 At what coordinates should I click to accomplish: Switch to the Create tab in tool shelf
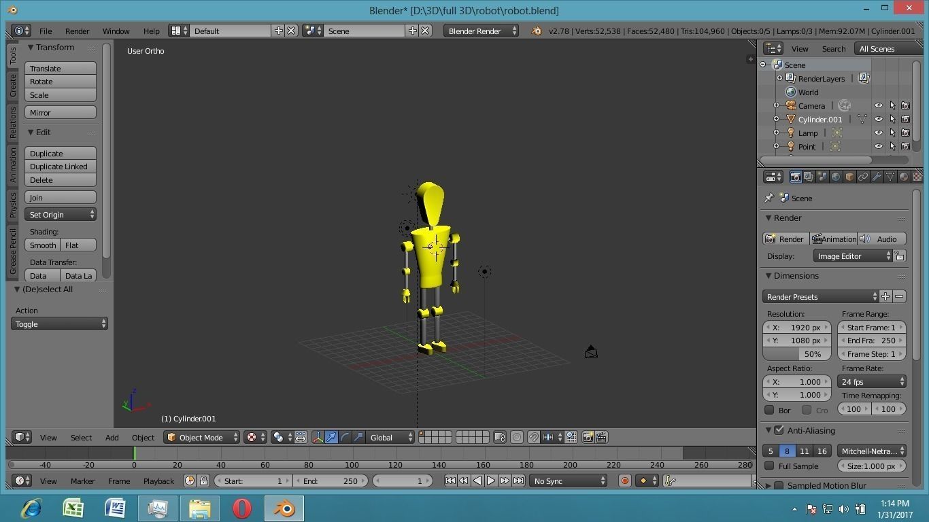13,86
